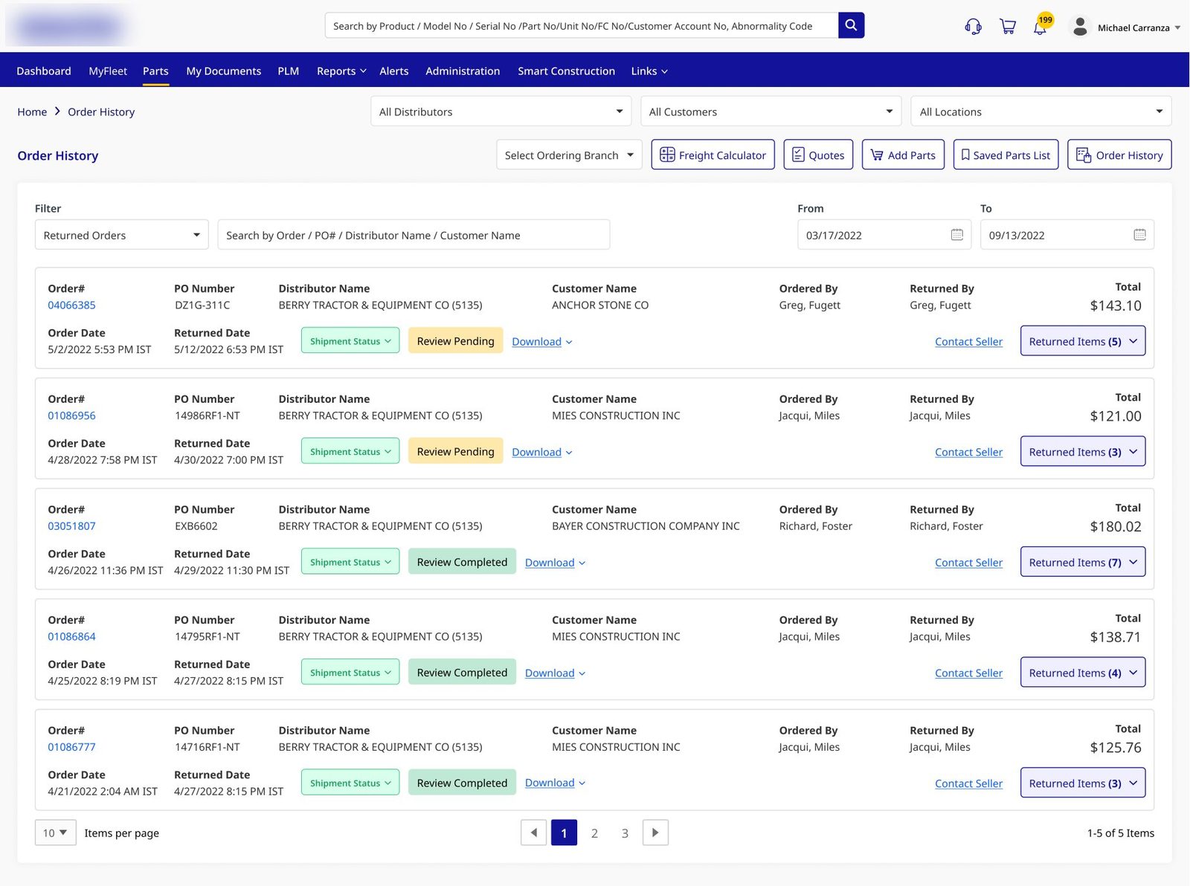Open Select Ordering Branch dropdown
The width and height of the screenshot is (1190, 886).
click(x=569, y=155)
